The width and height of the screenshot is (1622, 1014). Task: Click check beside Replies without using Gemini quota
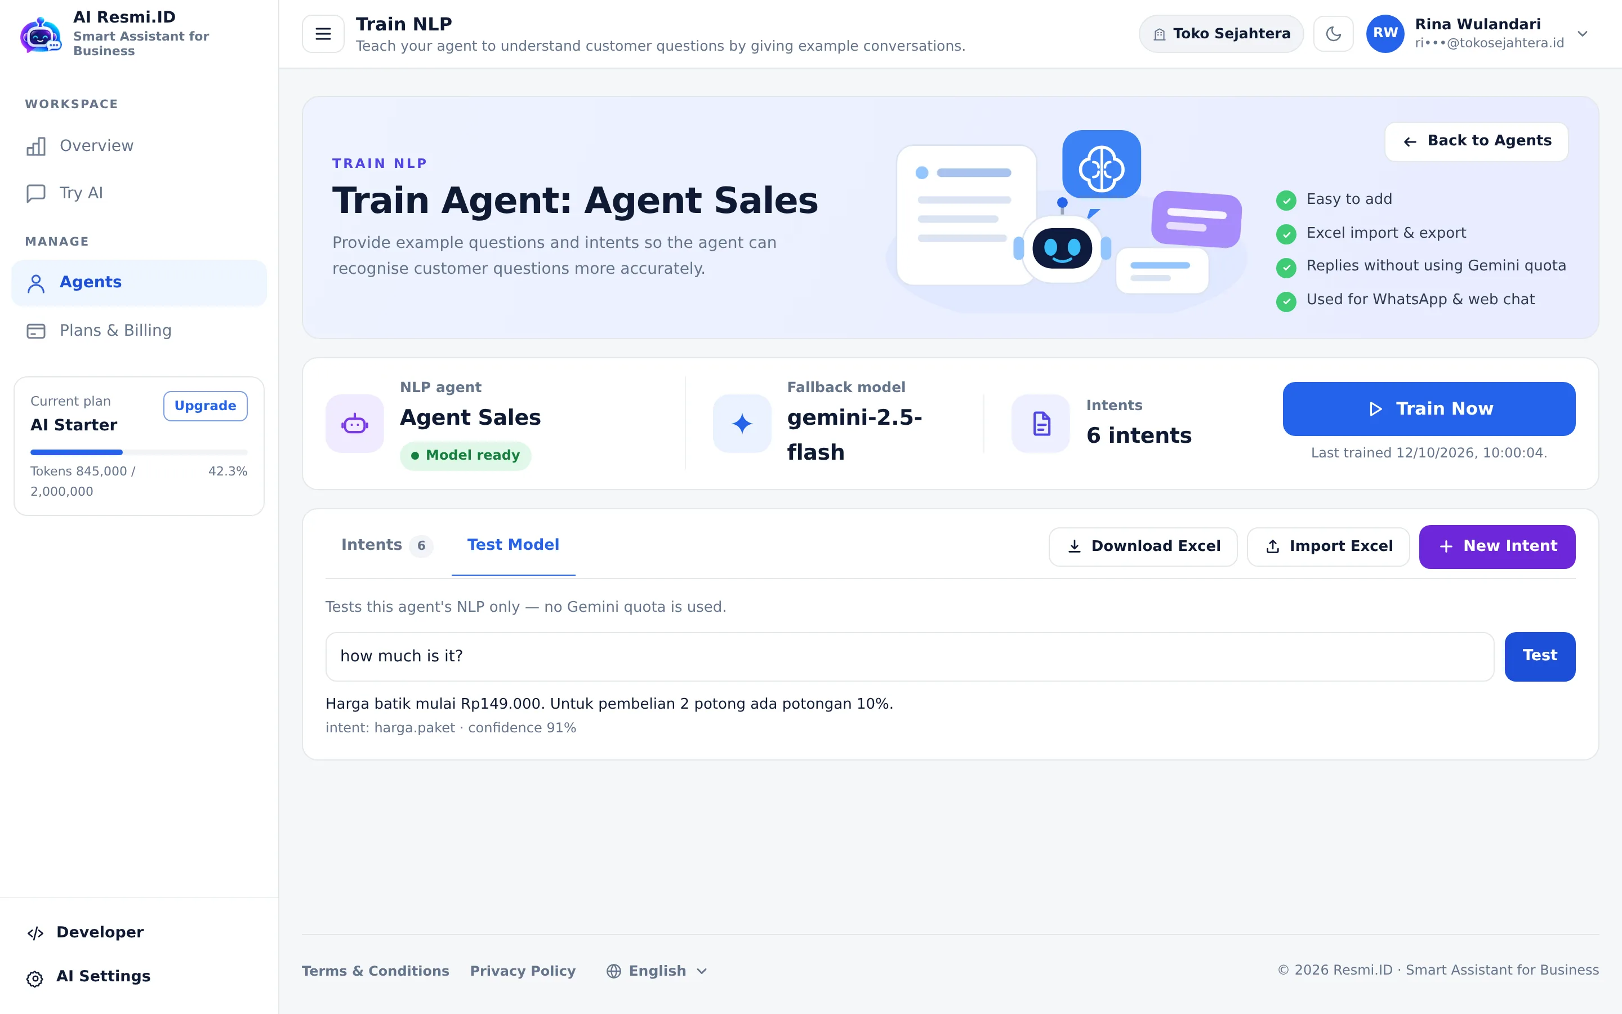[x=1286, y=268]
